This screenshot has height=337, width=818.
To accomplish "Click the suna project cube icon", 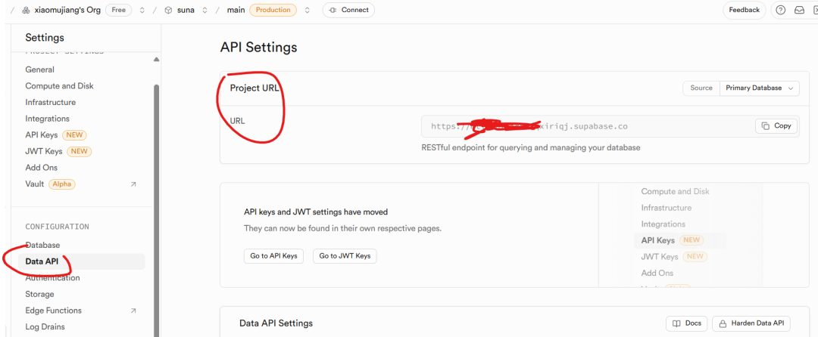I will (x=168, y=11).
